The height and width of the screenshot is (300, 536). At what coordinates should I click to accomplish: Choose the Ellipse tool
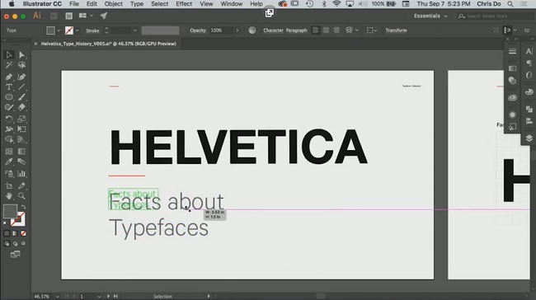tap(9, 97)
